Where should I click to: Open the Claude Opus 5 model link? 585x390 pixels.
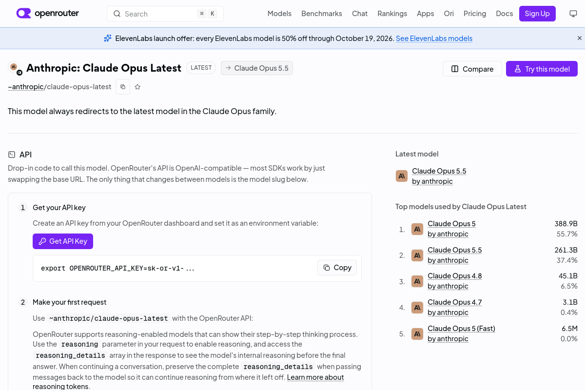(451, 224)
